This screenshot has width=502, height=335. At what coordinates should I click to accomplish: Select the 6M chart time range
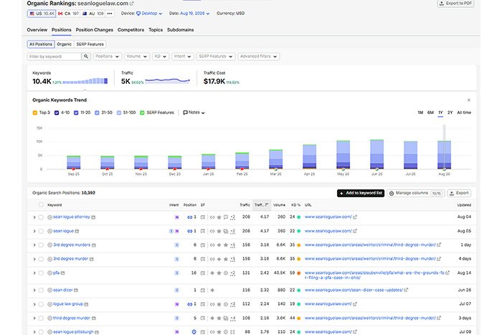coord(430,113)
